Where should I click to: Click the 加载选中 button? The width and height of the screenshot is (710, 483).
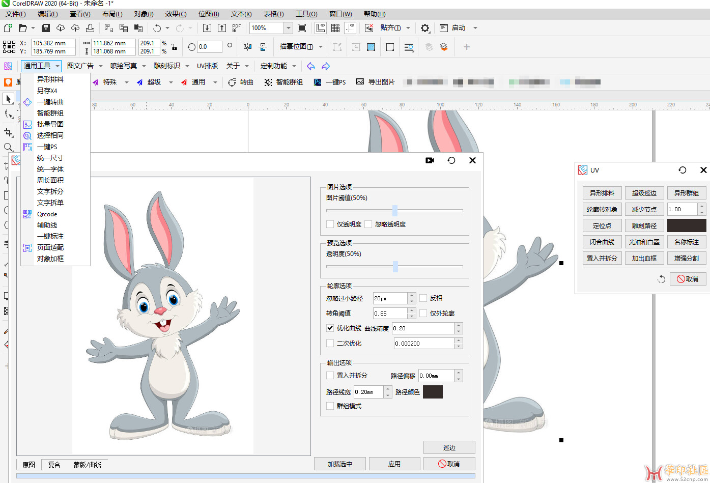pyautogui.click(x=339, y=464)
